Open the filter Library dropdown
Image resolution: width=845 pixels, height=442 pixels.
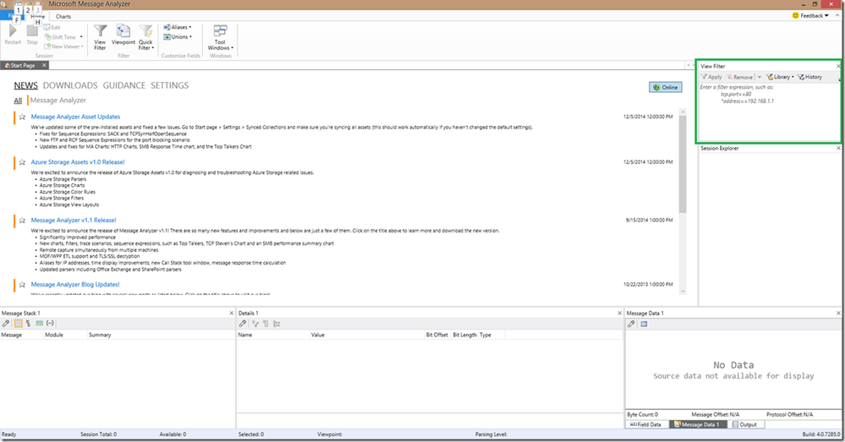point(780,77)
